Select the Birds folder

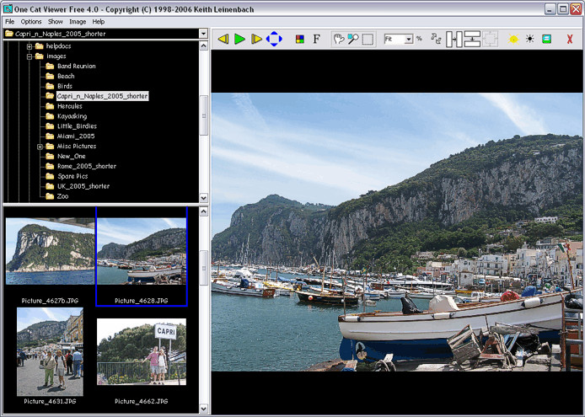tap(65, 86)
